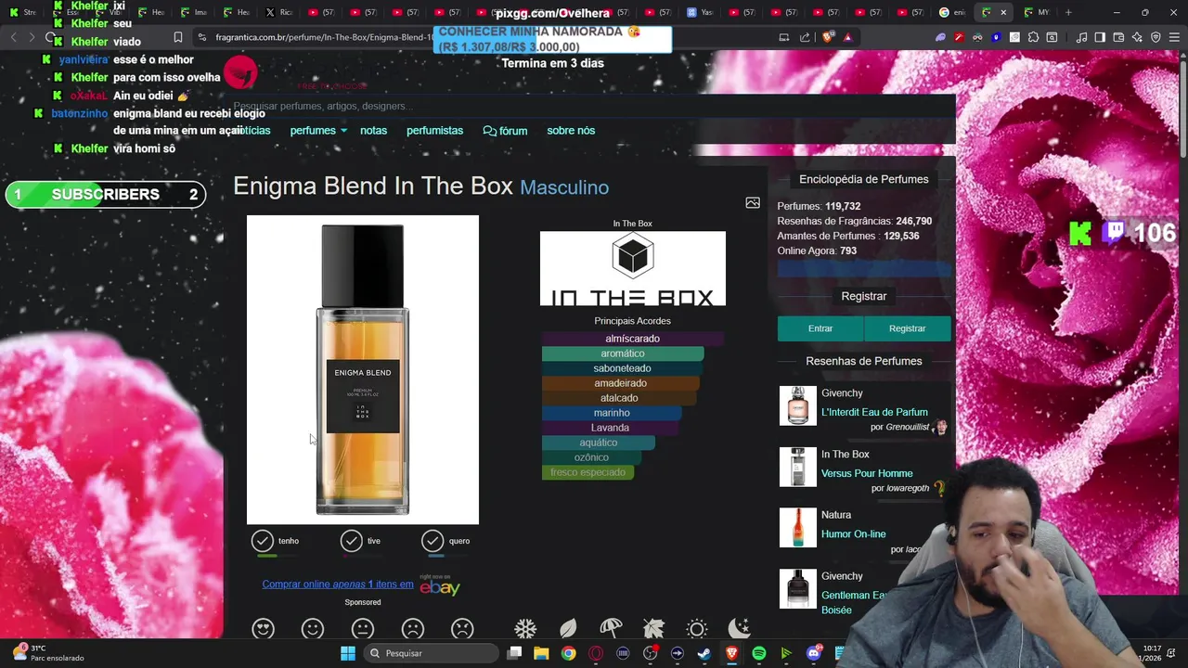The image size is (1188, 668).
Task: Open the browser hamburger menu
Action: click(x=1174, y=37)
